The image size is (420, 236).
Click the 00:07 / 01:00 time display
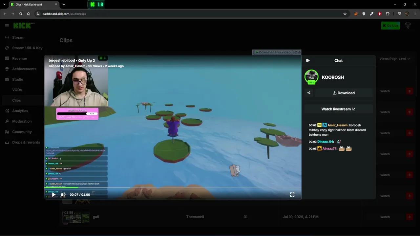pyautogui.click(x=80, y=195)
